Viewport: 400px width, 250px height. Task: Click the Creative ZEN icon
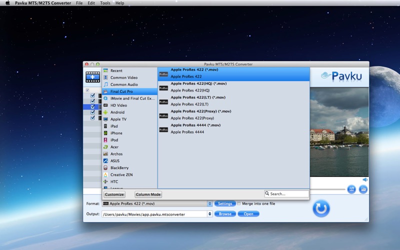(105, 174)
